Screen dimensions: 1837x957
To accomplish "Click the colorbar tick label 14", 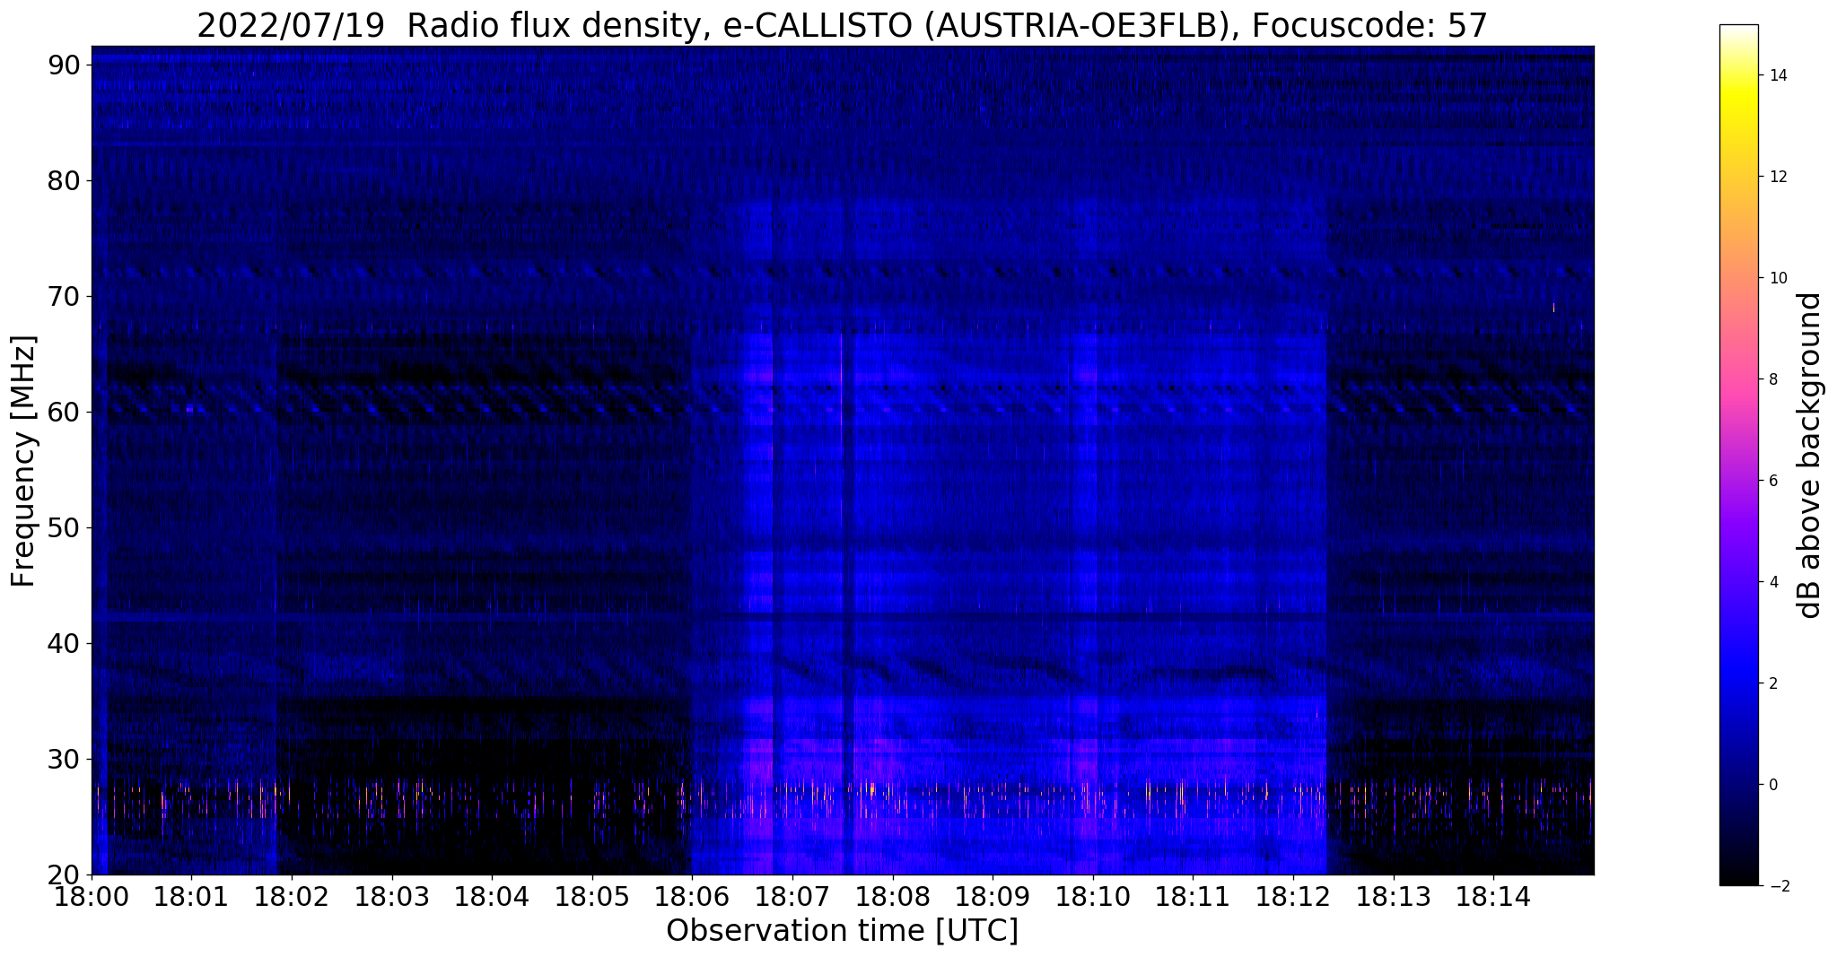I will [1777, 75].
